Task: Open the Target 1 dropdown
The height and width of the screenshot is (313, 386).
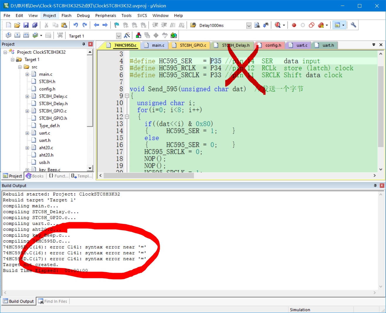Action: [x=118, y=36]
